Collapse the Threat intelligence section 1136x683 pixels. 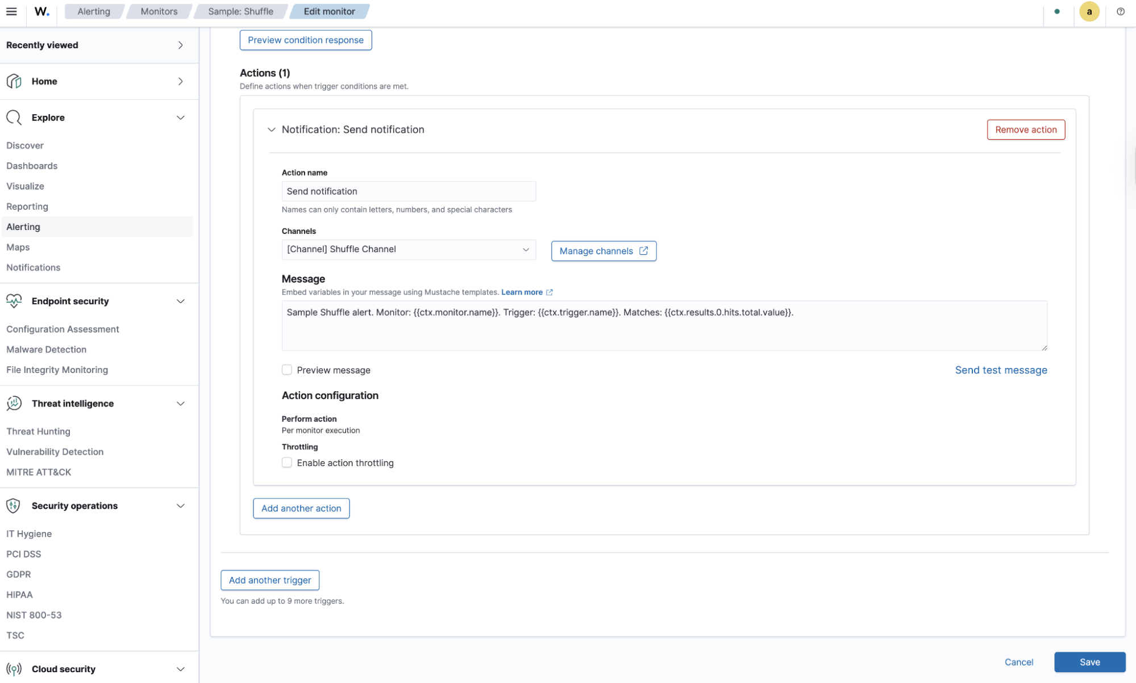(x=181, y=403)
